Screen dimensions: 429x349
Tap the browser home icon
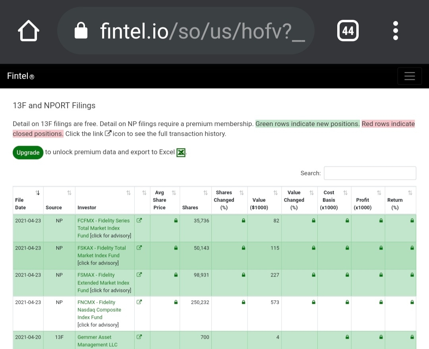click(29, 31)
